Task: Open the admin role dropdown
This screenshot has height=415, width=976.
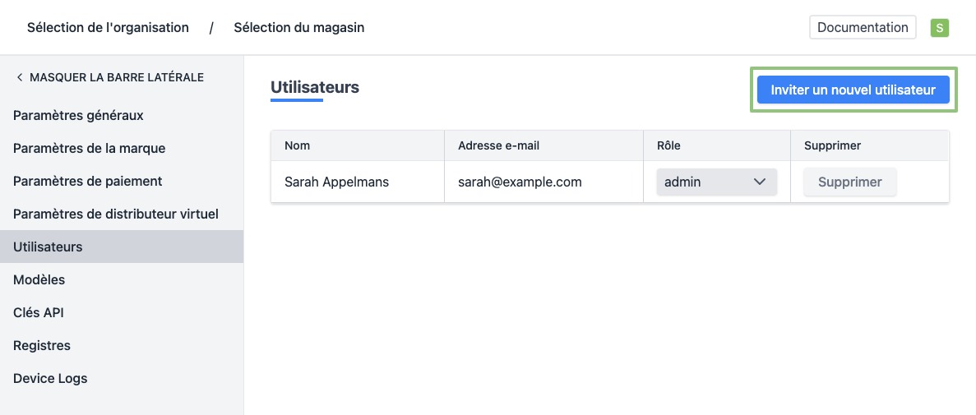Action: click(x=715, y=182)
